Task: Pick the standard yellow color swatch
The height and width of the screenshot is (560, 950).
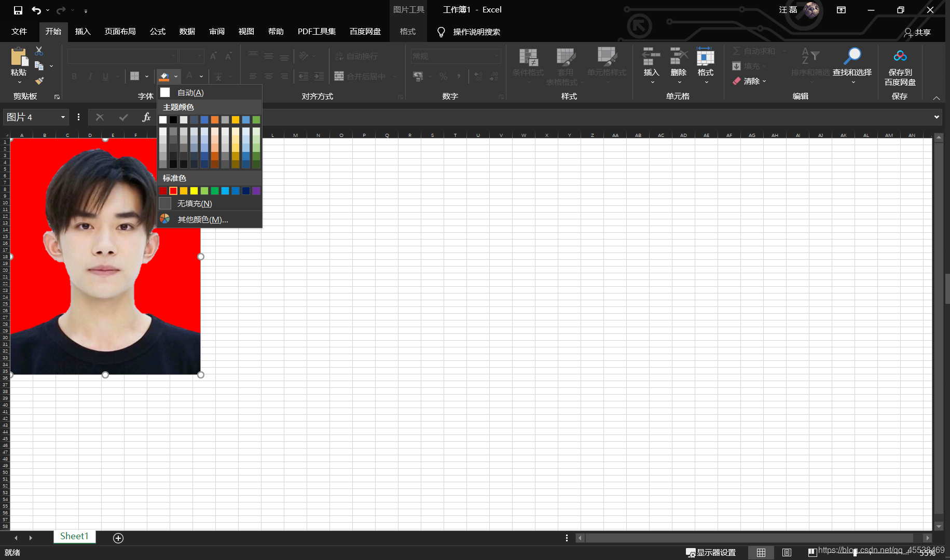Action: point(194,191)
